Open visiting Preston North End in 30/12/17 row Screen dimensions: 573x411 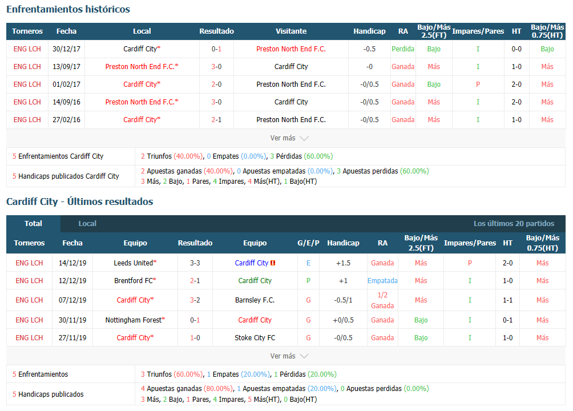point(291,49)
